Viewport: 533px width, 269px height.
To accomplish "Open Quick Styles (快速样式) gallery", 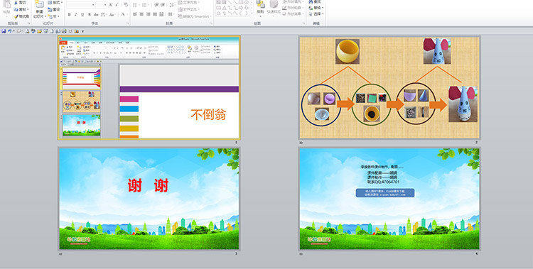I will 274,8.
